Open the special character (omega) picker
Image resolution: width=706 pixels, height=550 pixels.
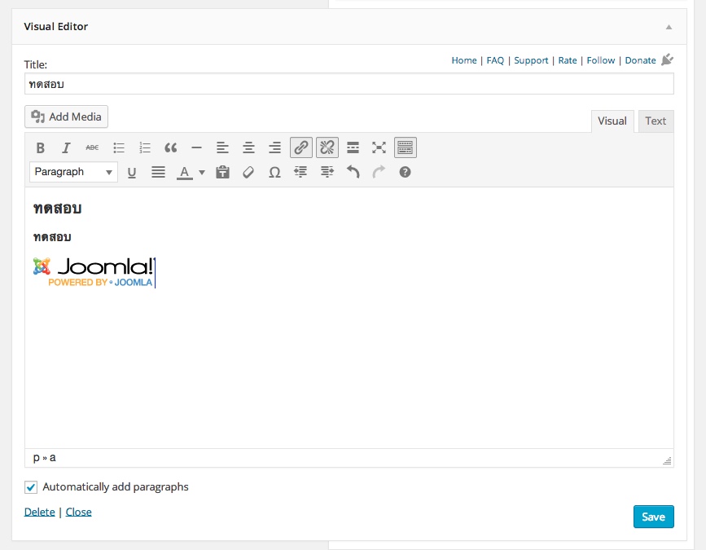(274, 172)
